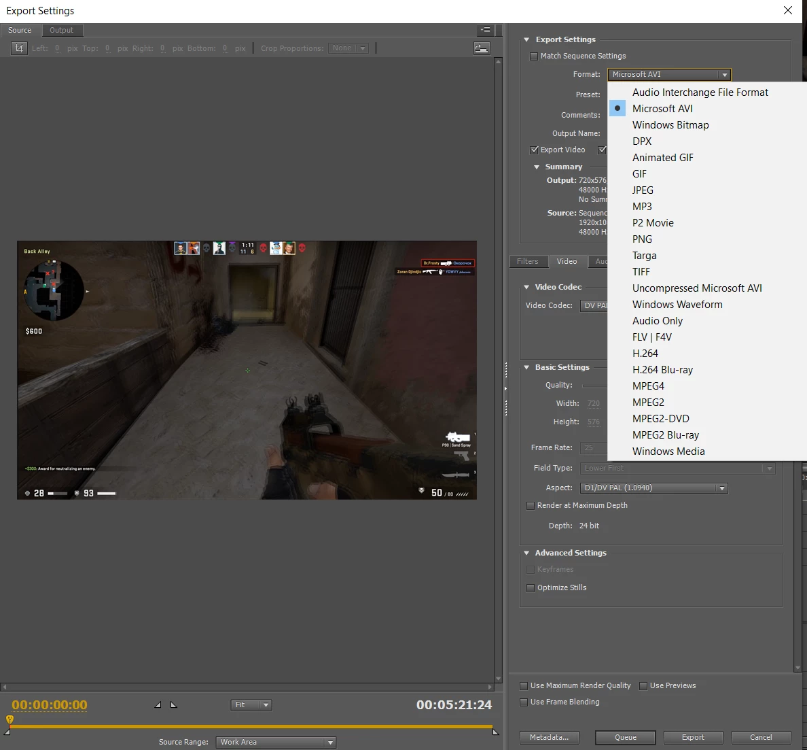Select P2 Movie format
The image size is (807, 750).
(x=653, y=223)
